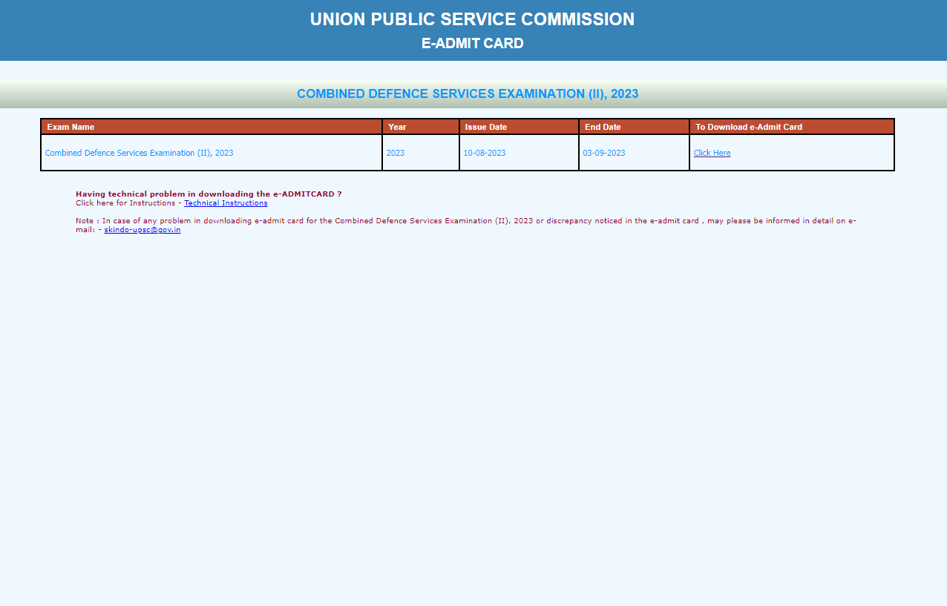
Task: Click the Year column header
Action: pyautogui.click(x=421, y=127)
